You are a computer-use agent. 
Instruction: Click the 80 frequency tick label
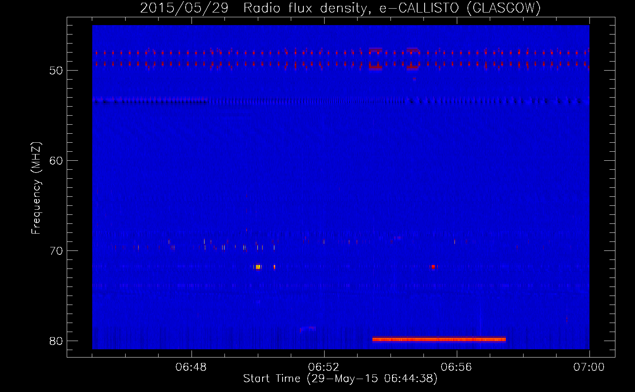pos(56,341)
